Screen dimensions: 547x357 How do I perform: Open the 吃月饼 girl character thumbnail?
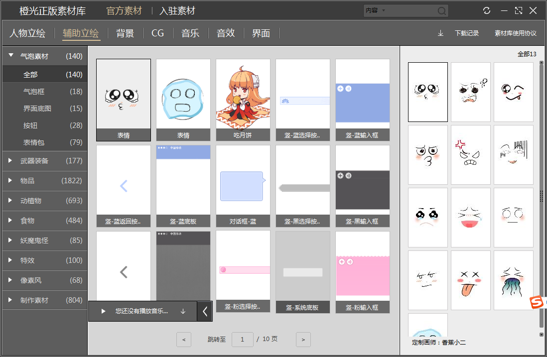coord(243,95)
